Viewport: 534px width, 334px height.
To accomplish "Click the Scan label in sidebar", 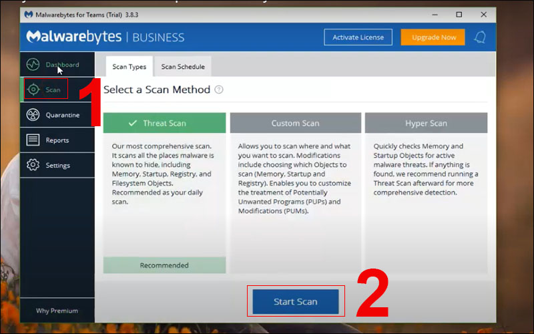I will (53, 90).
